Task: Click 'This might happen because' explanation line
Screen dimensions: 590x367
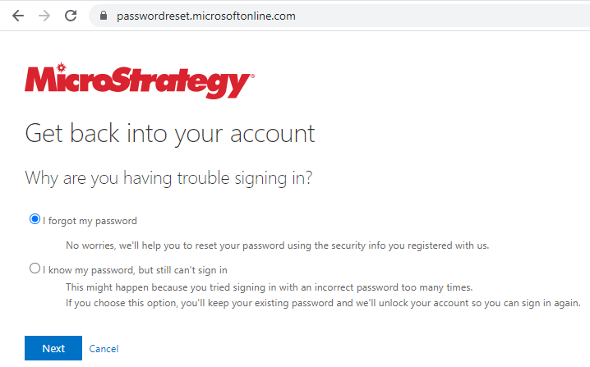Action: (269, 287)
